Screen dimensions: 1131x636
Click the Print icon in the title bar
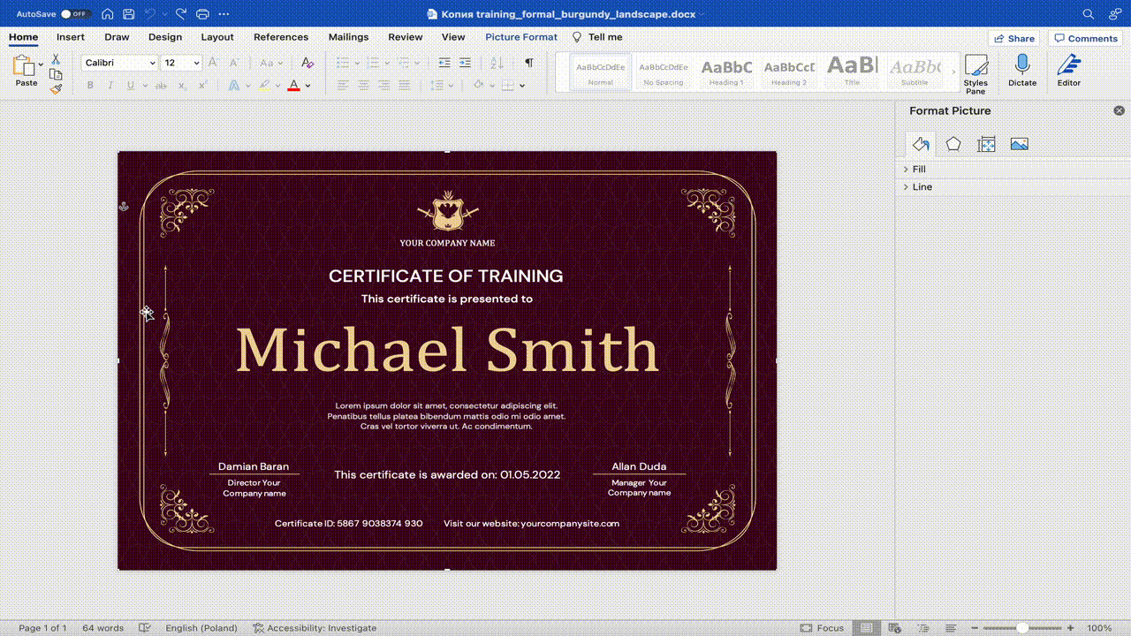coord(202,14)
